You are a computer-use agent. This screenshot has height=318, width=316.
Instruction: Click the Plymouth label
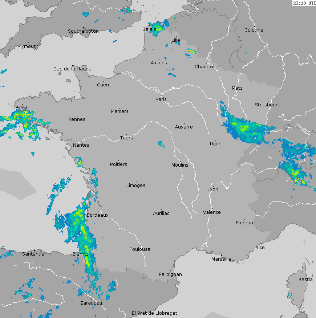[x=28, y=46]
